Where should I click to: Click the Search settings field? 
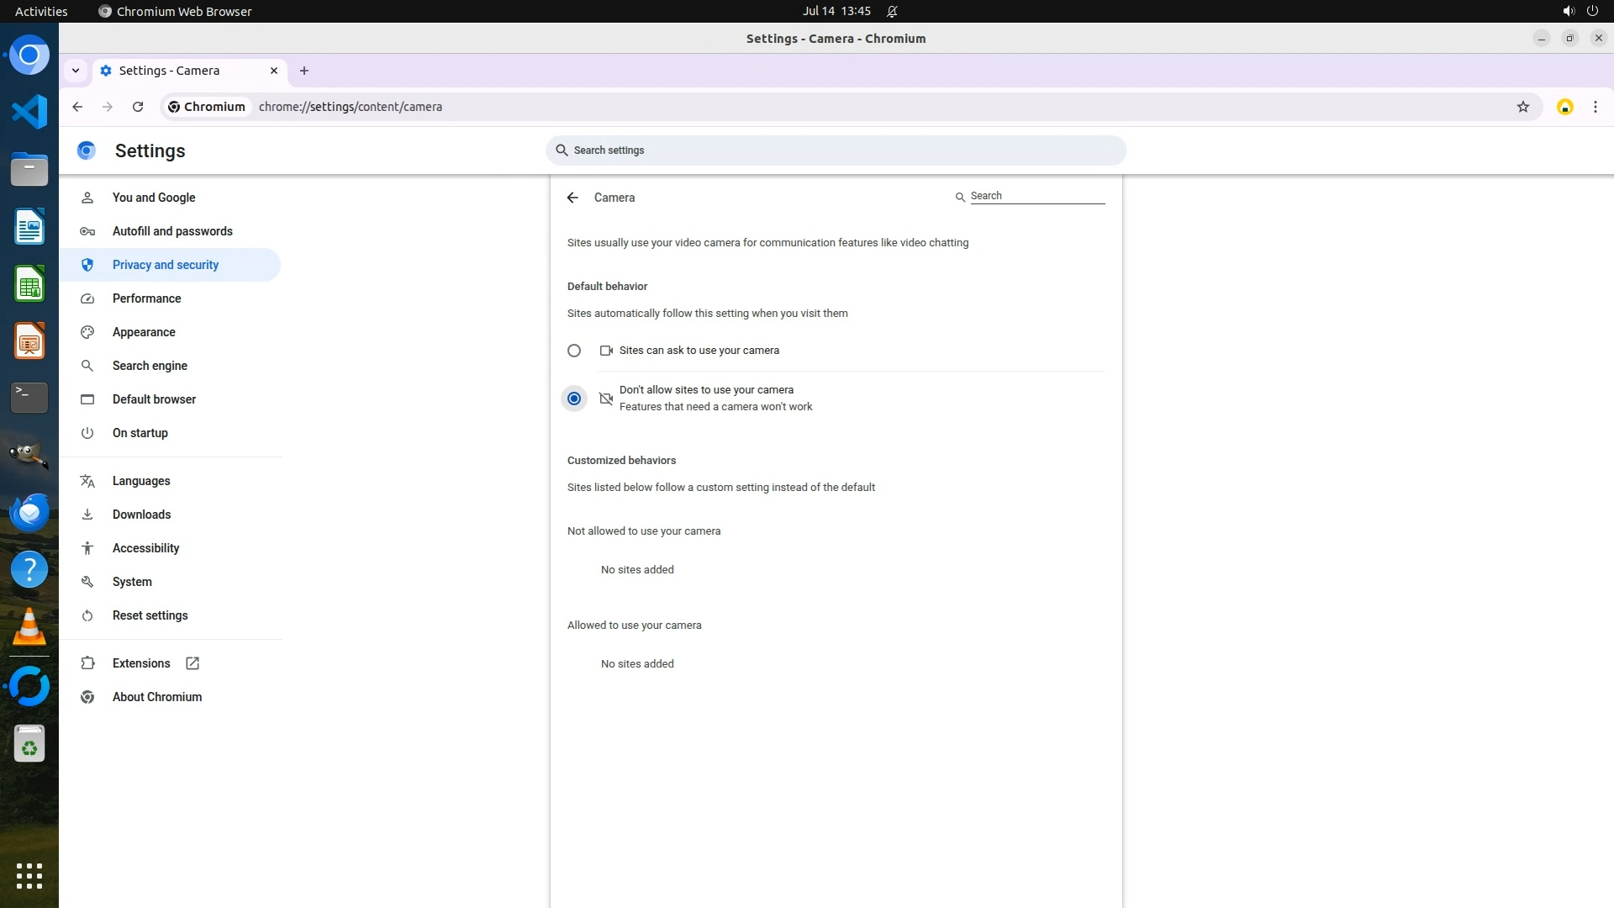(836, 150)
